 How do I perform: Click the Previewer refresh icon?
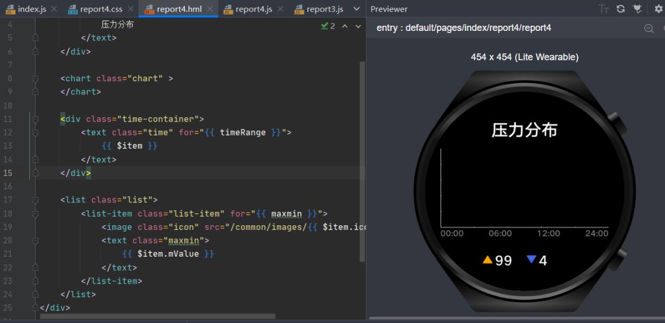point(620,9)
